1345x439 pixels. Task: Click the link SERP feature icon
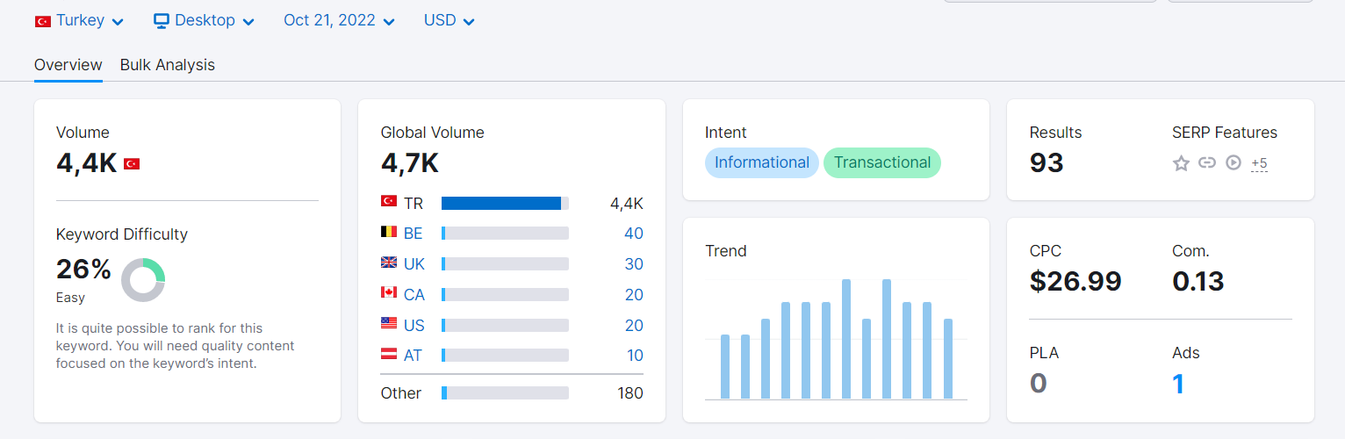(1207, 162)
